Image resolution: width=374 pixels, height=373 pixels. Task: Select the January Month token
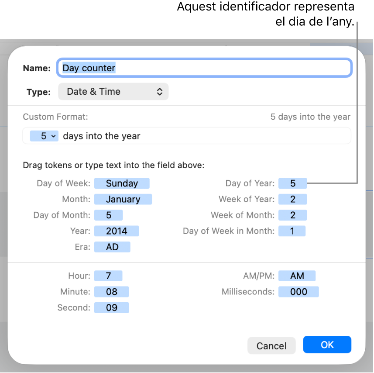pyautogui.click(x=123, y=199)
